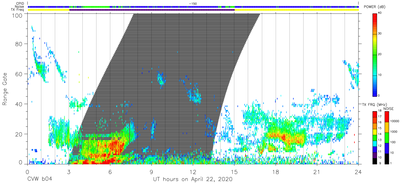Click the 15 tick on the UT hours axis
403x186 pixels.
click(x=234, y=172)
